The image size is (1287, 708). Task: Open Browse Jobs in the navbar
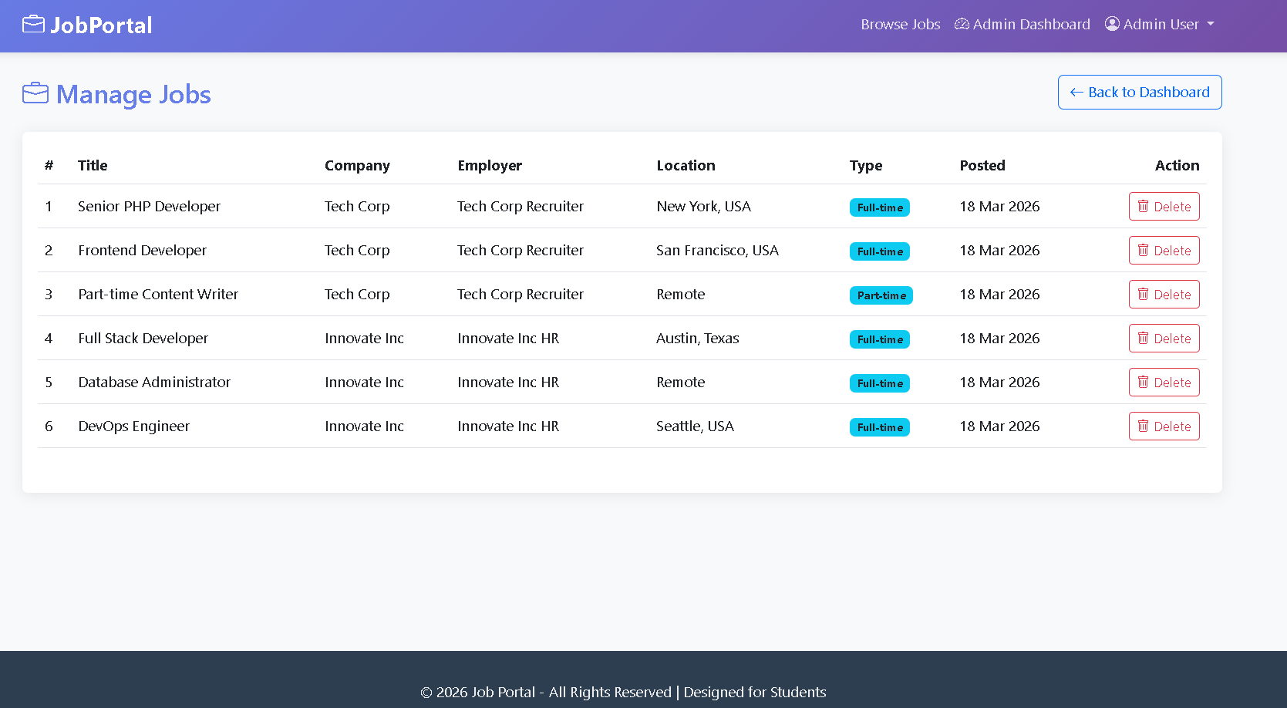point(901,24)
